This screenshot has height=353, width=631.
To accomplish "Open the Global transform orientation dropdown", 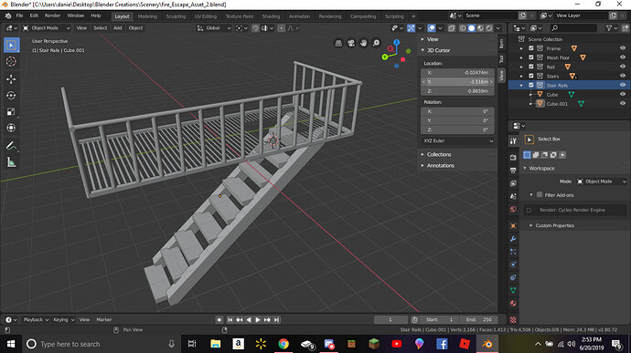I will point(214,28).
